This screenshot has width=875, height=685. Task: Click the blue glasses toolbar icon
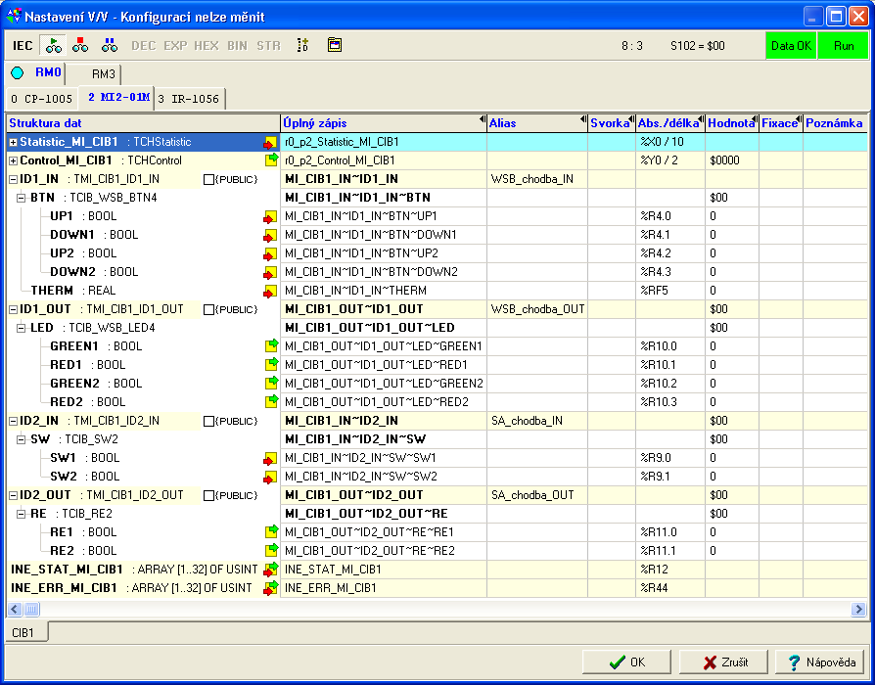point(110,45)
